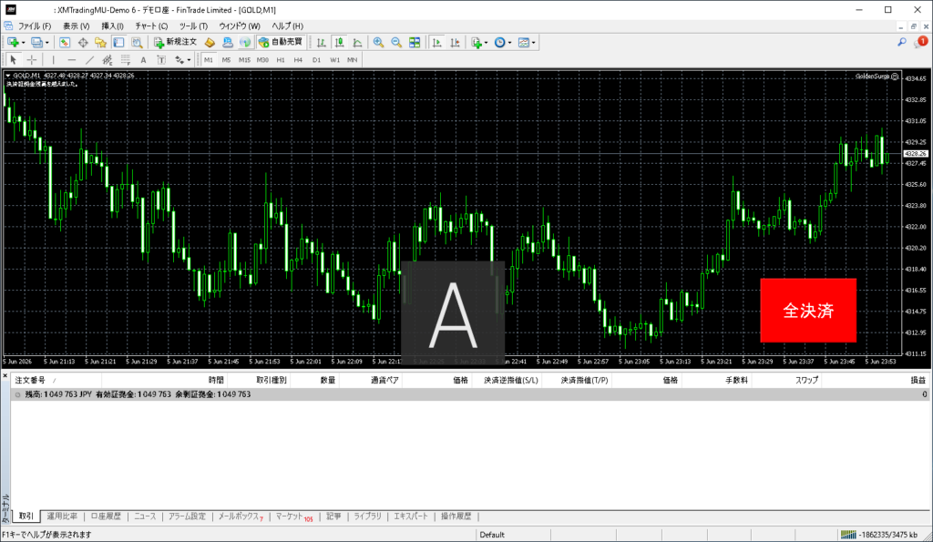Open the GOLD,M1 chart triangle menu
The height and width of the screenshot is (542, 933).
coord(7,76)
